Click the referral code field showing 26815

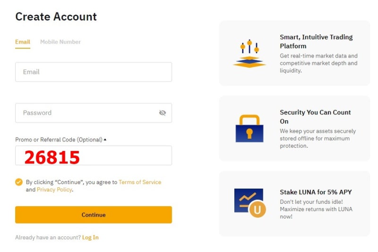pyautogui.click(x=94, y=155)
